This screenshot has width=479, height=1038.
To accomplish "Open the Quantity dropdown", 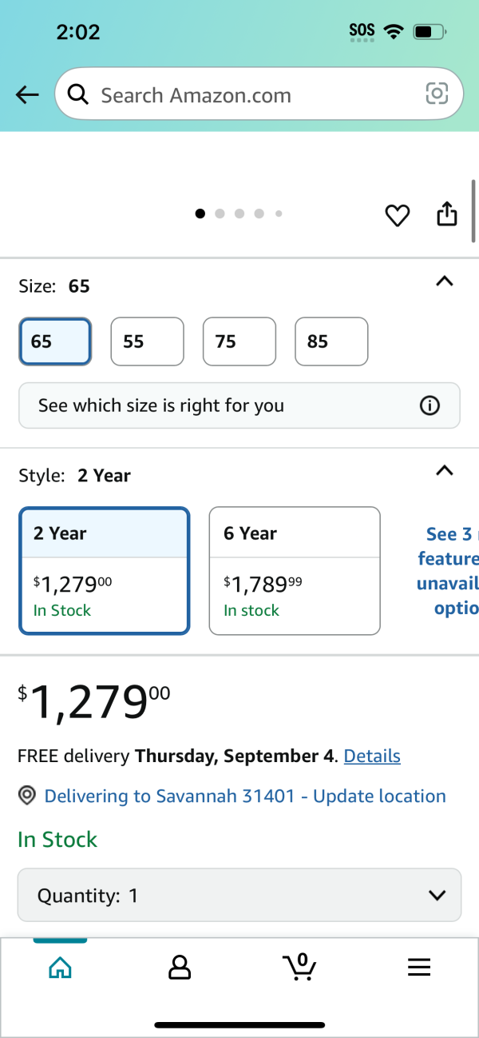I will [239, 895].
